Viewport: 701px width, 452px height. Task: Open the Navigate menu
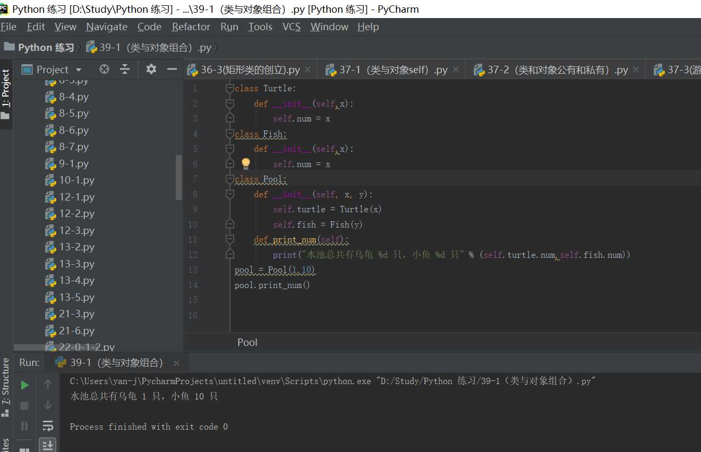pos(107,27)
